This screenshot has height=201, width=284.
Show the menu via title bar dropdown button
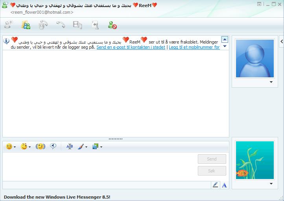pos(259,4)
